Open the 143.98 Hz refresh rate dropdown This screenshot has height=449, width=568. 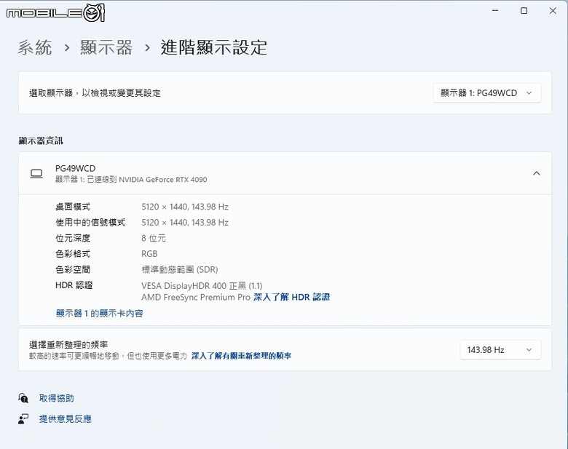tap(500, 350)
